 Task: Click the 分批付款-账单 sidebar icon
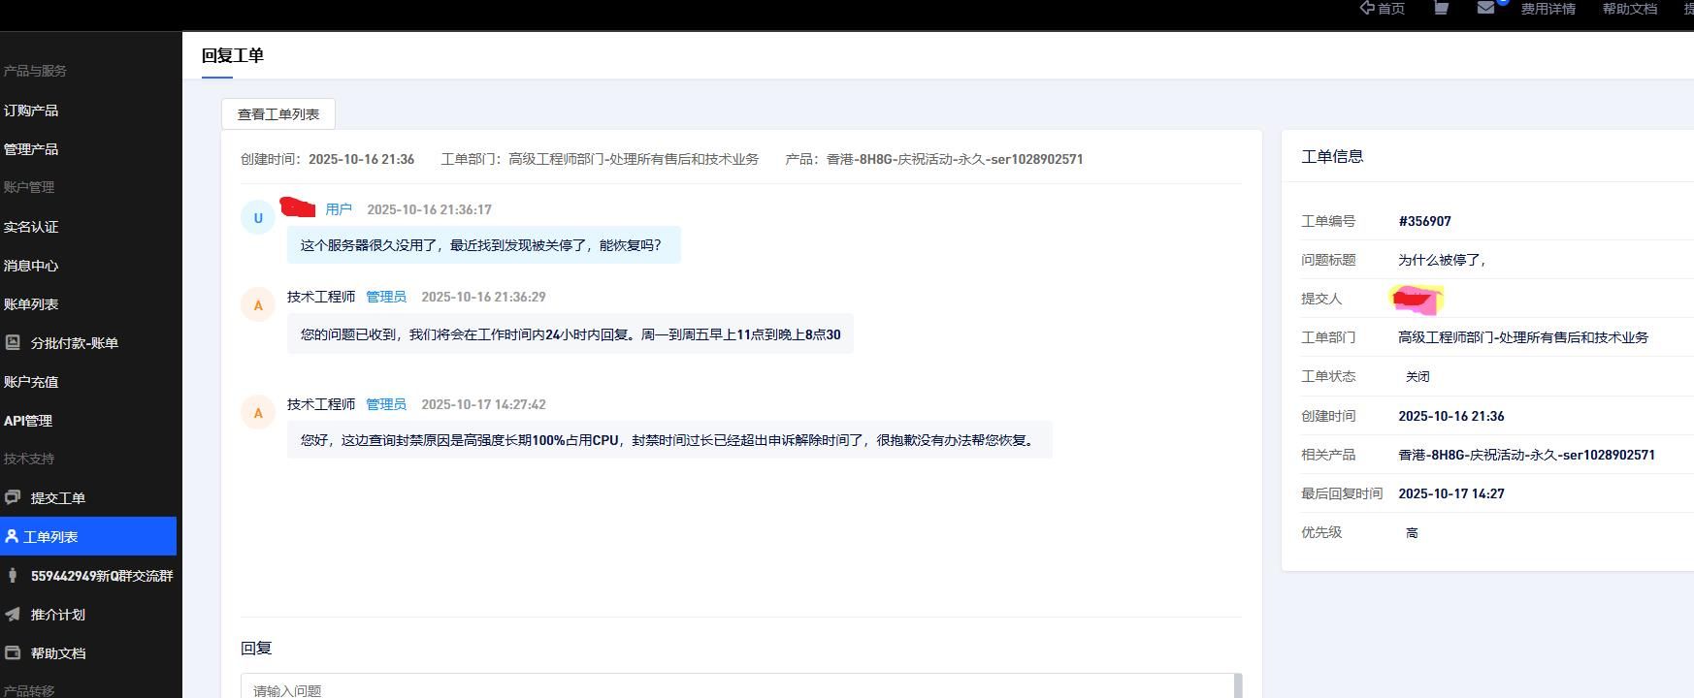(13, 342)
